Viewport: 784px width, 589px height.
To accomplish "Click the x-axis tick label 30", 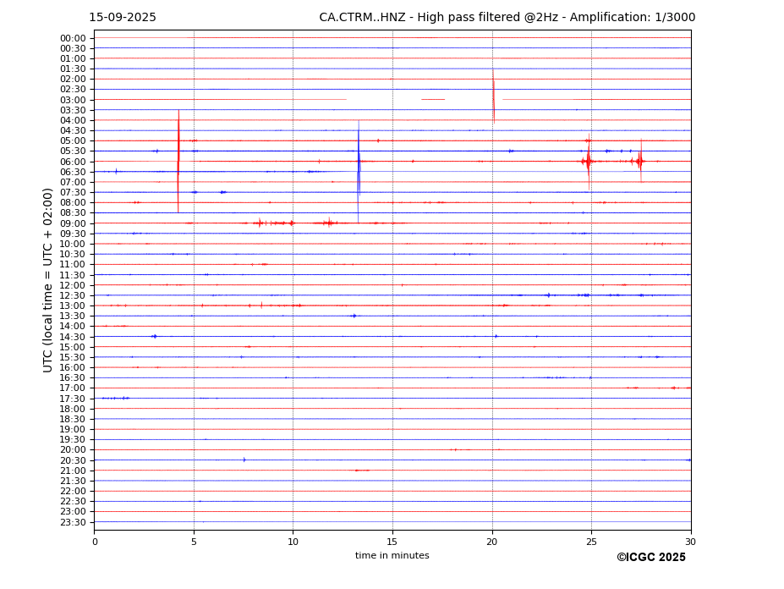I will [x=690, y=542].
